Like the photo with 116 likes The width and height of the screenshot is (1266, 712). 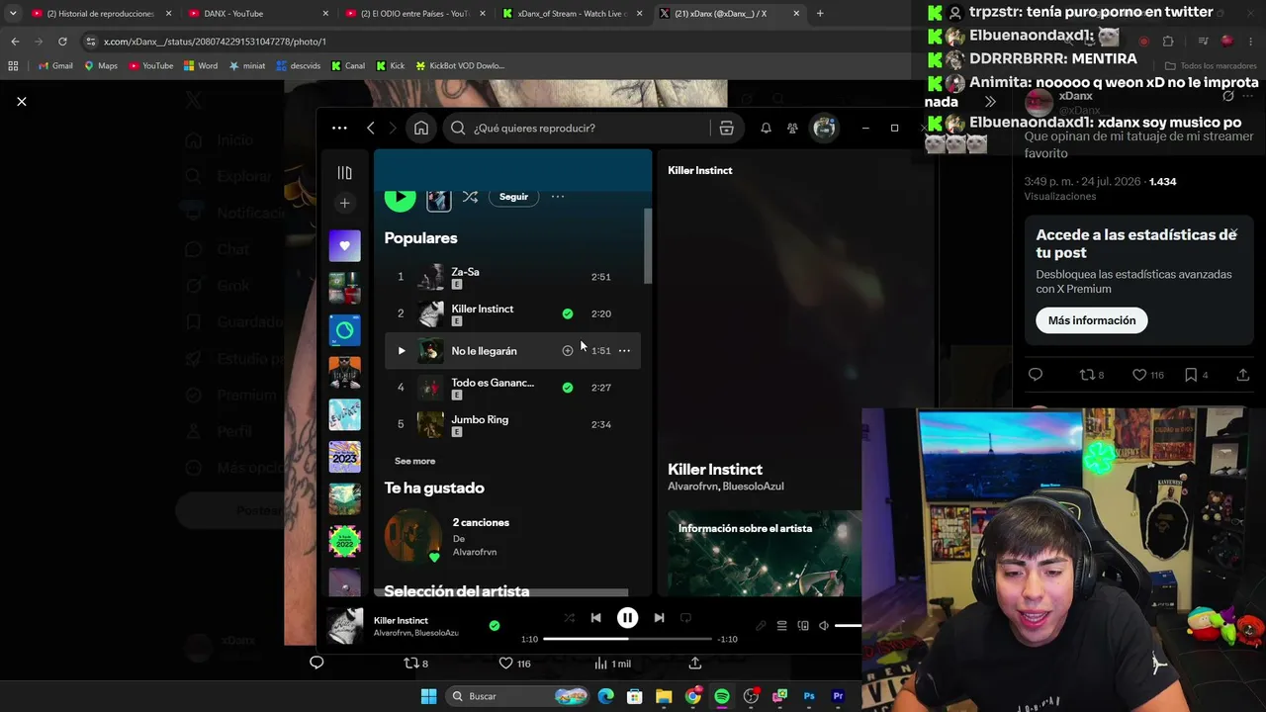coord(514,664)
